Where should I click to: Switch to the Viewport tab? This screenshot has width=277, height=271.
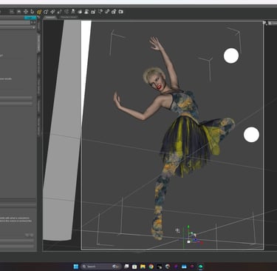pyautogui.click(x=50, y=17)
